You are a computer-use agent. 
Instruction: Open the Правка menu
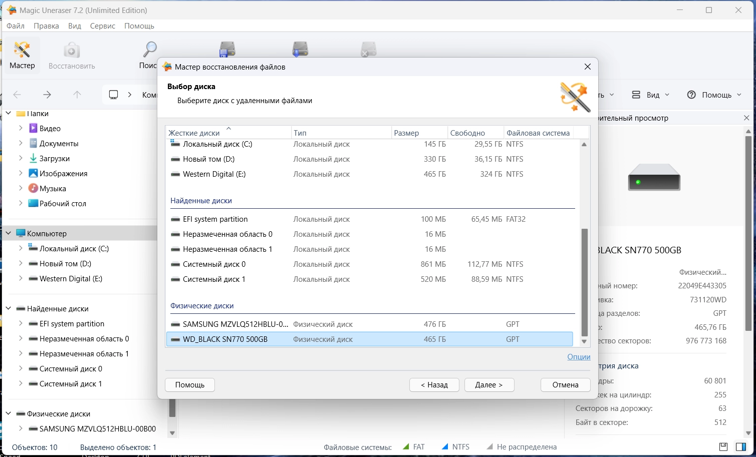pyautogui.click(x=46, y=26)
